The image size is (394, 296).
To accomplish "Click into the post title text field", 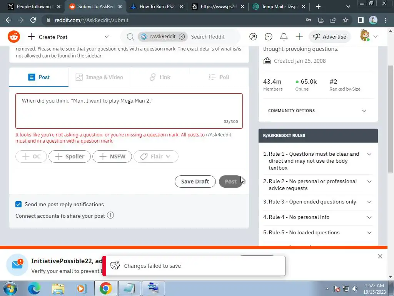I will coord(129,111).
